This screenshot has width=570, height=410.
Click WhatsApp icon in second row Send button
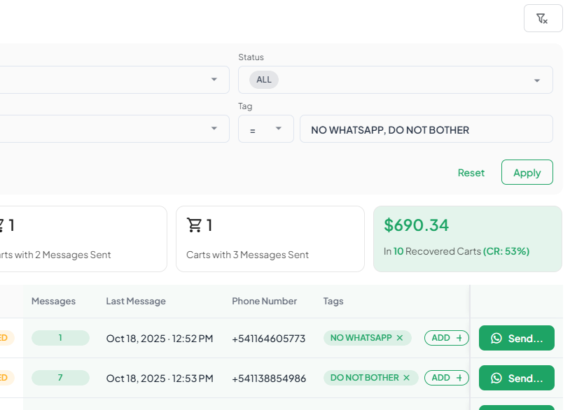(x=496, y=379)
